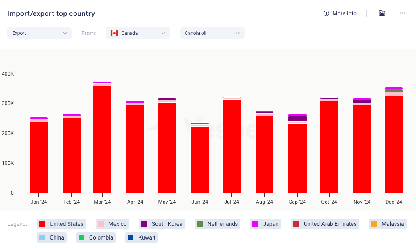
Task: Click the More info link
Action: click(344, 13)
